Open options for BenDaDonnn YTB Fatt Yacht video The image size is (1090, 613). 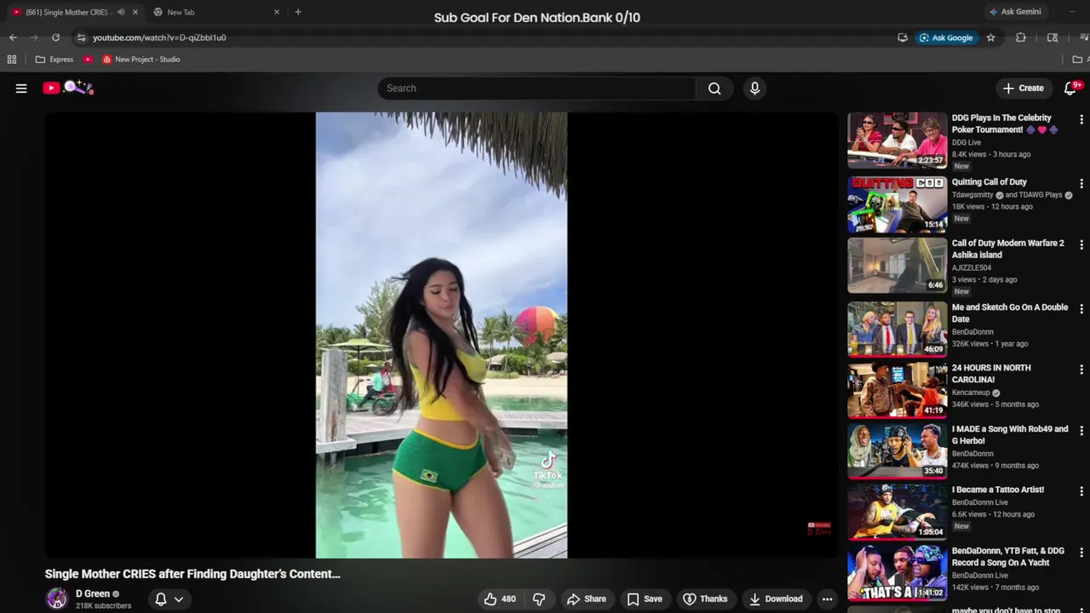1081,553
